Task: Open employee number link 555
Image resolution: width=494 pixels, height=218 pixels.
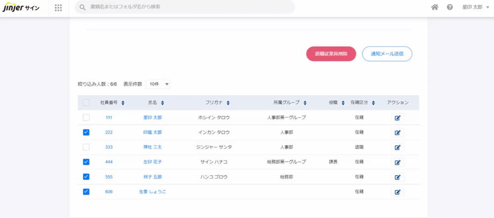Action: coord(109,177)
